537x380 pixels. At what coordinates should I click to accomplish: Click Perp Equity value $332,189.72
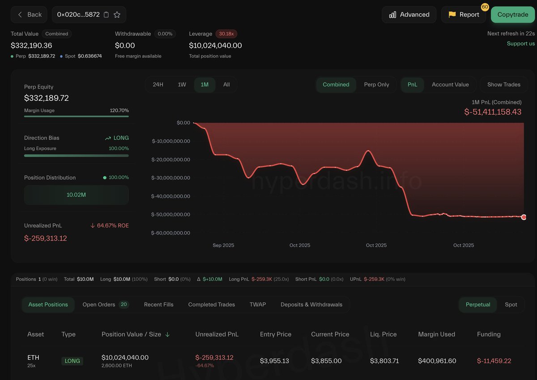[47, 98]
